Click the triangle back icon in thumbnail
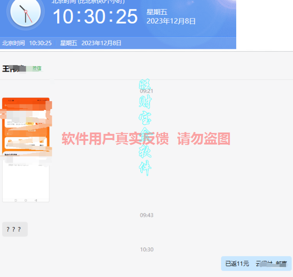Viewport: 293px width, 277px height. coord(36,200)
